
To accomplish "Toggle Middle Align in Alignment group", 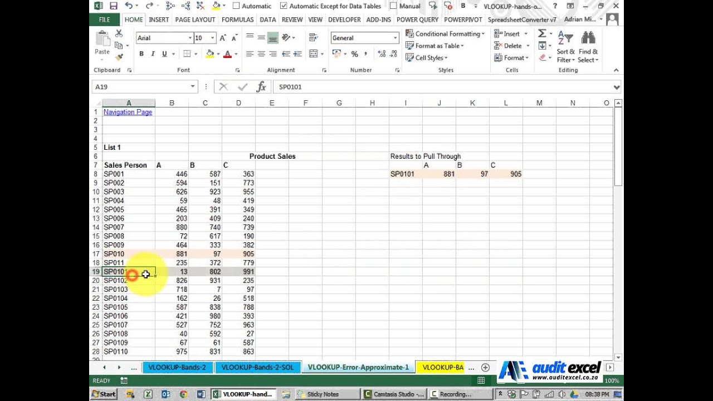I will coord(261,38).
